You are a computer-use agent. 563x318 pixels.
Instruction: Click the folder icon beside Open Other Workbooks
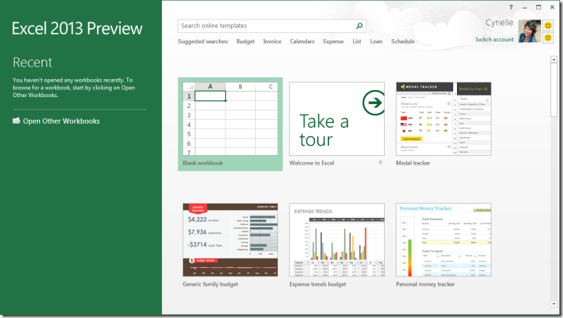pos(16,121)
